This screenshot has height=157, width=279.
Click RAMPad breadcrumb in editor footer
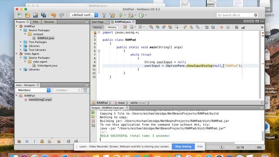tap(102, 103)
